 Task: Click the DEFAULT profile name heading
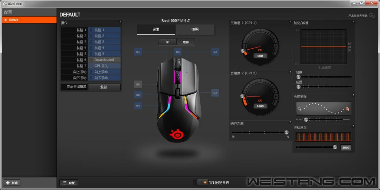tap(70, 15)
